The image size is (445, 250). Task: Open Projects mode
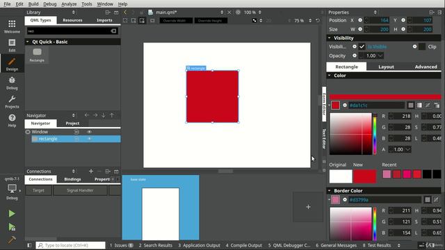(12, 101)
